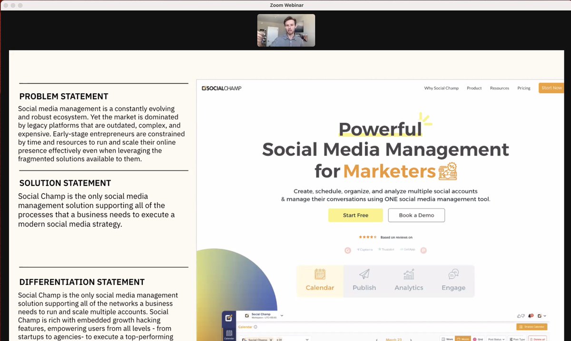This screenshot has width=571, height=341.
Task: Open the Capterra reviews link
Action: [365, 249]
